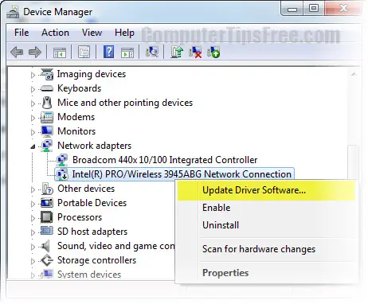Expand the Storage controllers node
The height and width of the screenshot is (304, 368).
point(33,261)
